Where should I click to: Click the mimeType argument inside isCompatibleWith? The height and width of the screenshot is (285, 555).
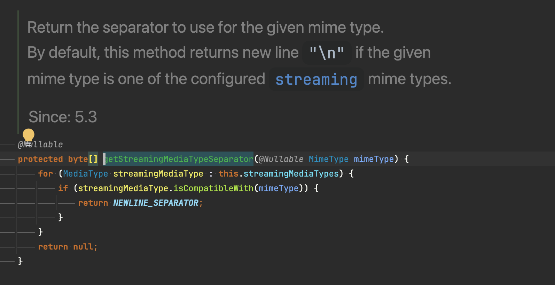click(279, 188)
